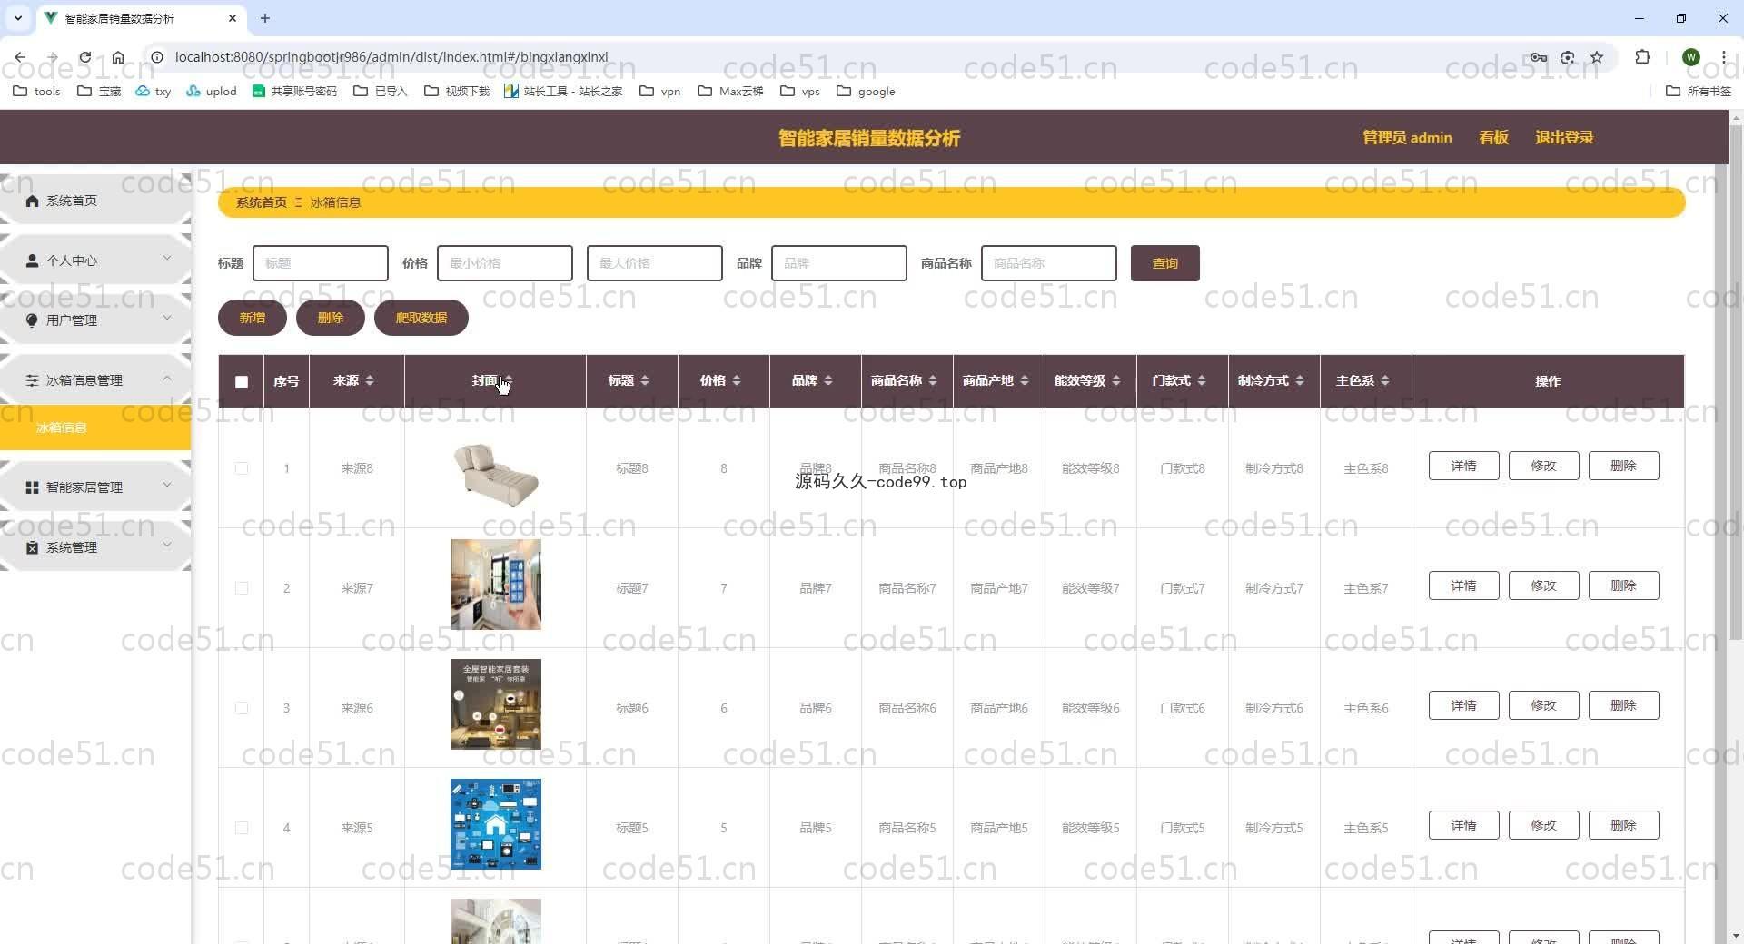The width and height of the screenshot is (1744, 944).
Task: Click the 爬取数据 crawl data button
Action: click(421, 318)
